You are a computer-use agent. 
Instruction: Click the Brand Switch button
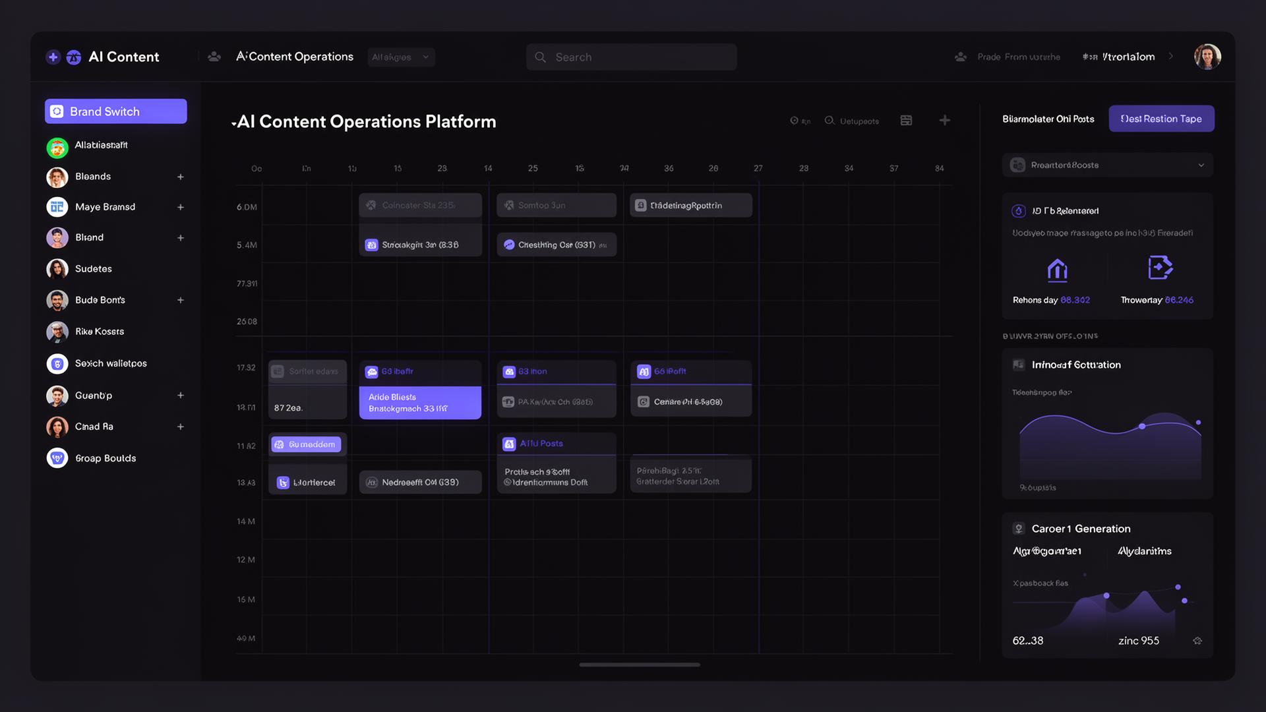pos(116,111)
